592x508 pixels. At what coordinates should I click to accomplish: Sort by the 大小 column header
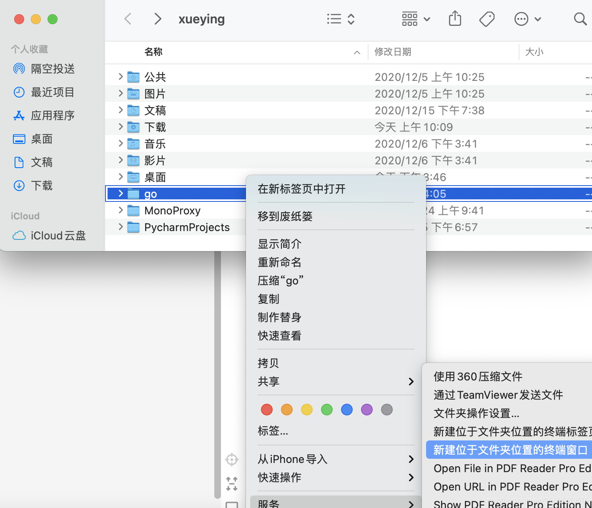(x=534, y=52)
